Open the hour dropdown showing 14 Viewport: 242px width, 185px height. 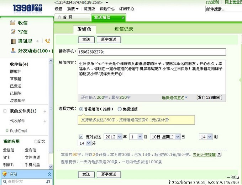(210, 137)
